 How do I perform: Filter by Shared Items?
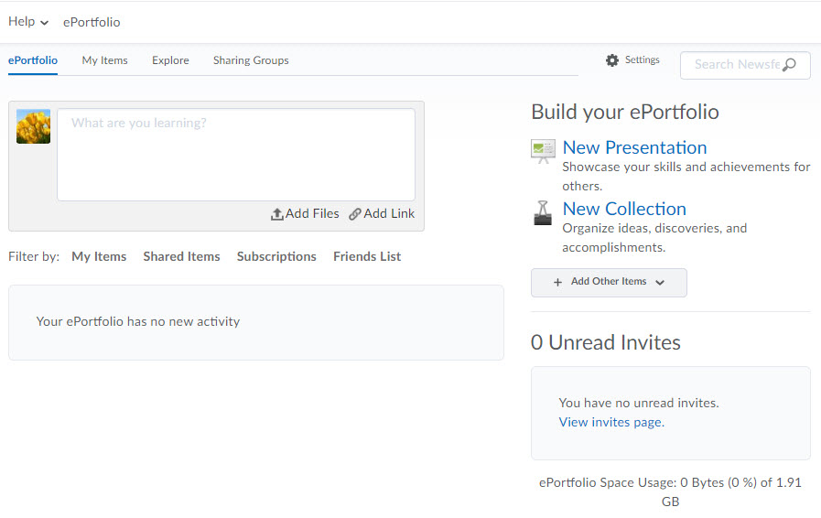click(x=181, y=257)
